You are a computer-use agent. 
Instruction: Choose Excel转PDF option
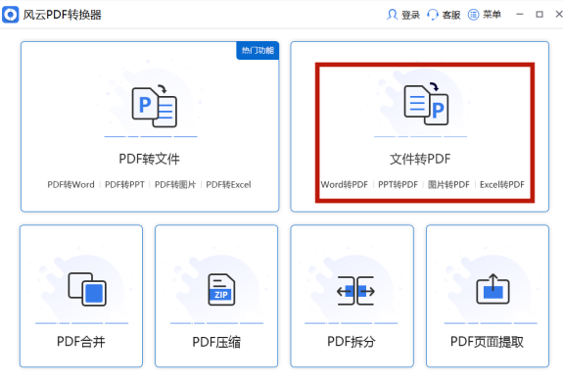point(502,184)
